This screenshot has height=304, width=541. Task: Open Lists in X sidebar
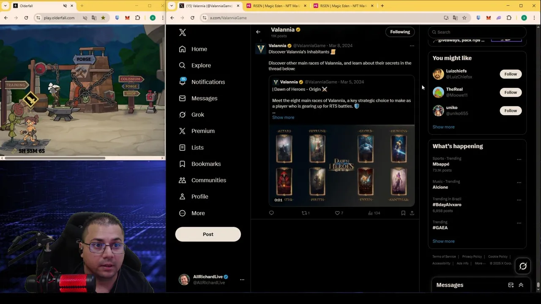191,147
